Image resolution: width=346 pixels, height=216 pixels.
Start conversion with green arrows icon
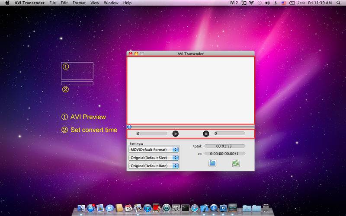pyautogui.click(x=236, y=163)
